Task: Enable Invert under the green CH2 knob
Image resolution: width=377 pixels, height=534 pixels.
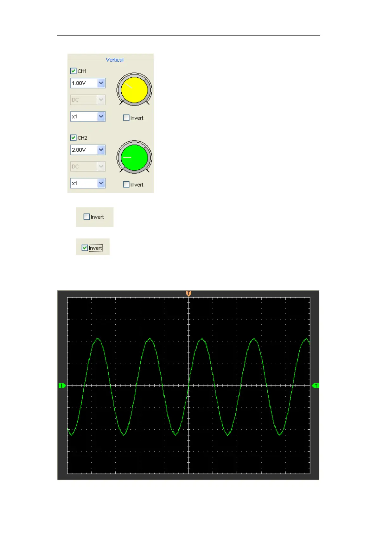Action: (x=126, y=184)
